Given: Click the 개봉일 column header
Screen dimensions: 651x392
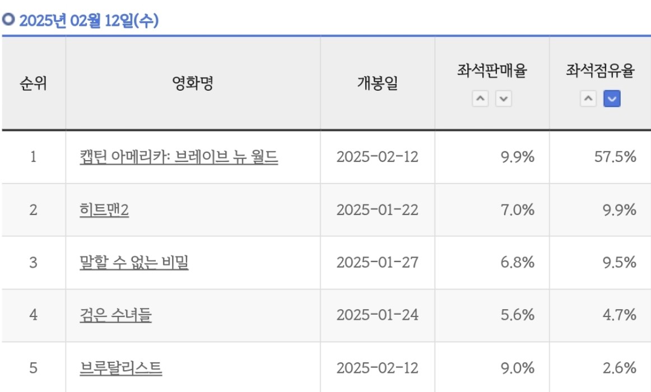Looking at the screenshot, I should pos(377,84).
